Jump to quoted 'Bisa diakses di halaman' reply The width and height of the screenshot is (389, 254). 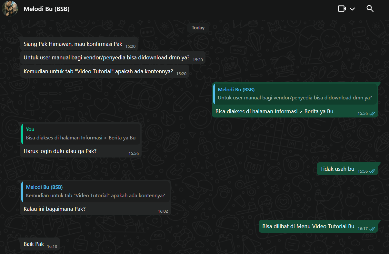click(81, 134)
